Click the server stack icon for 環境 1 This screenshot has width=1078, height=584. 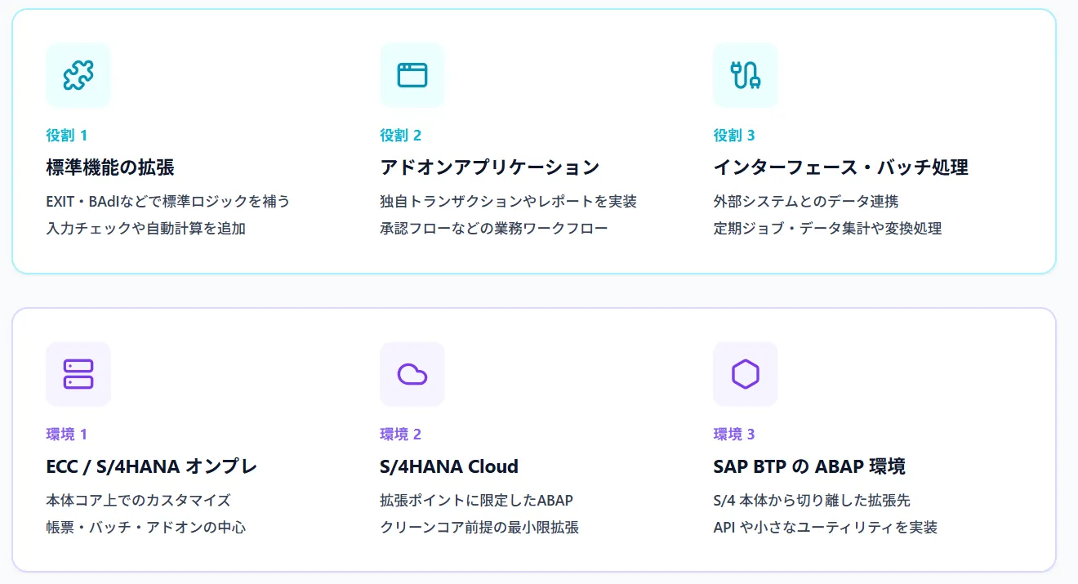(x=78, y=374)
